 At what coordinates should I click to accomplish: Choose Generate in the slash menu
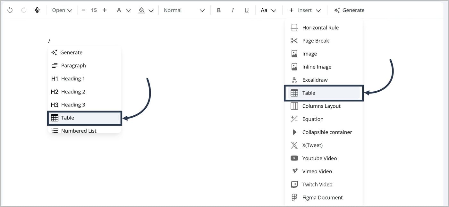point(84,53)
